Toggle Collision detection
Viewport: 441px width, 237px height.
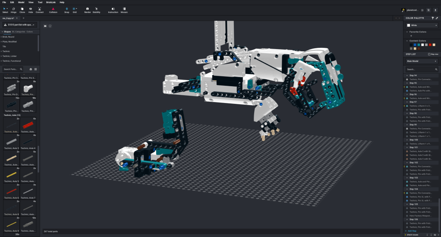(53, 10)
